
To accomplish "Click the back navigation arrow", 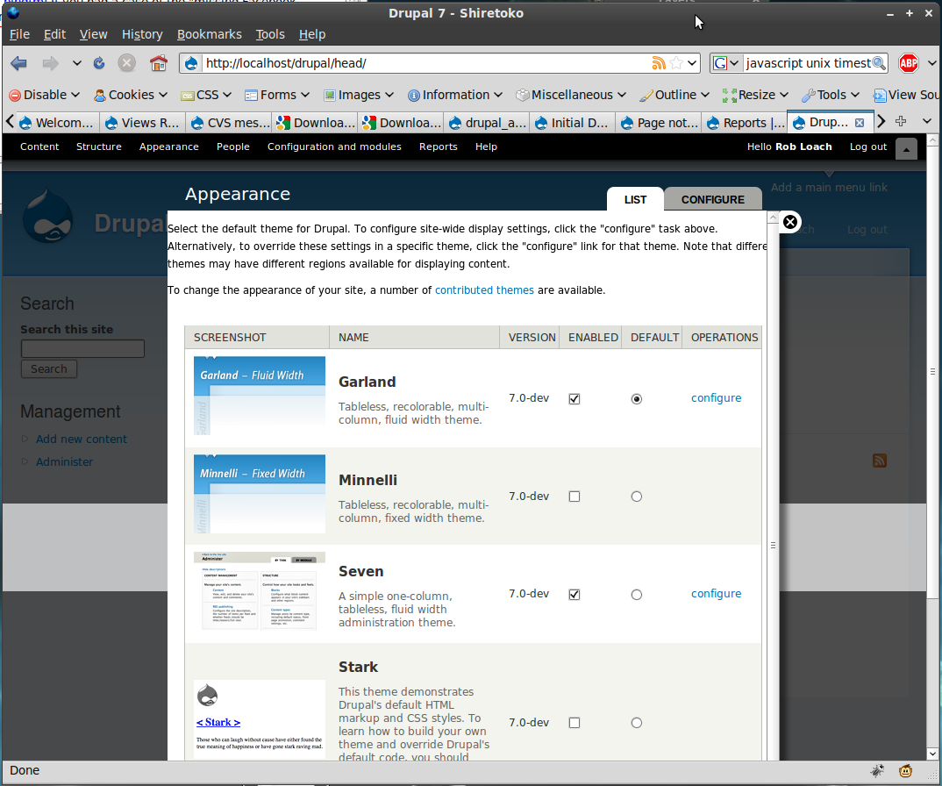I will 18,63.
